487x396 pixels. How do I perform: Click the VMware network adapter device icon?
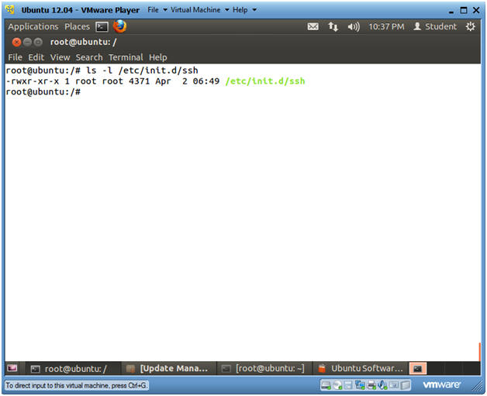tap(360, 385)
